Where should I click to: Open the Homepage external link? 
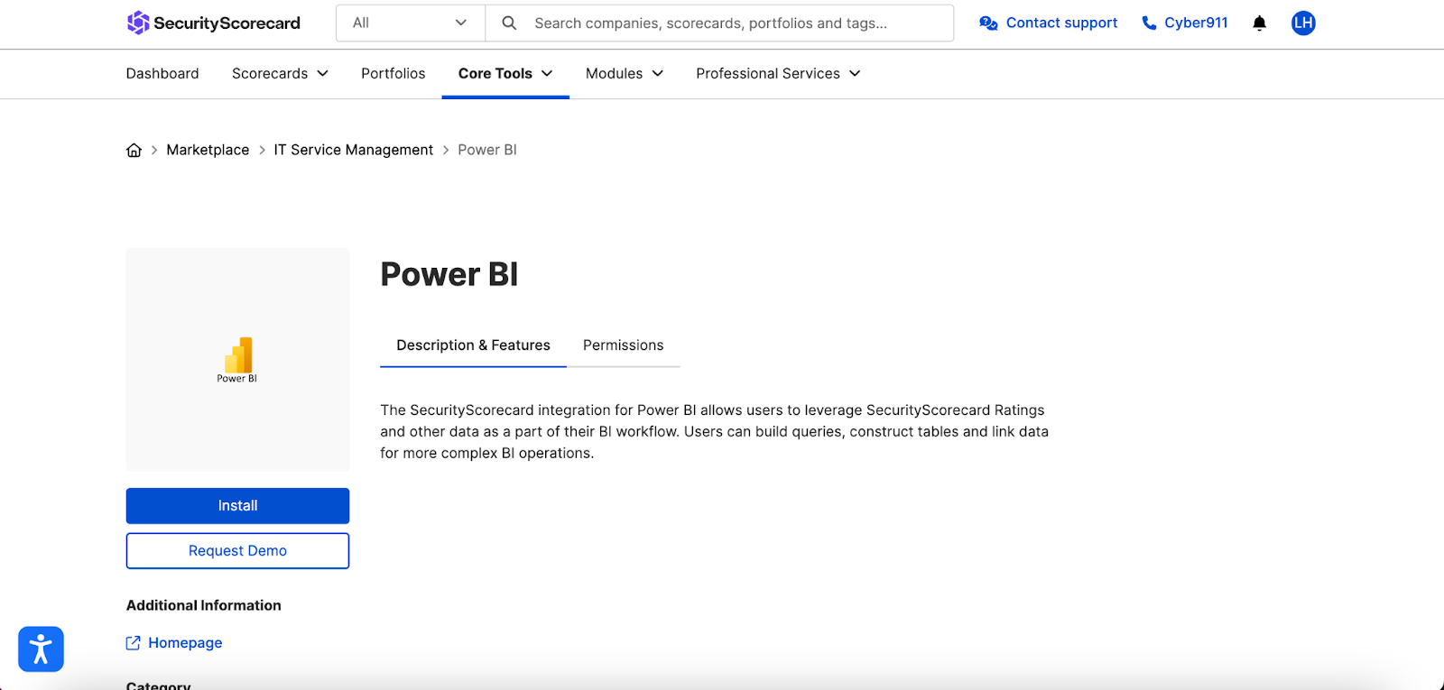click(x=174, y=643)
